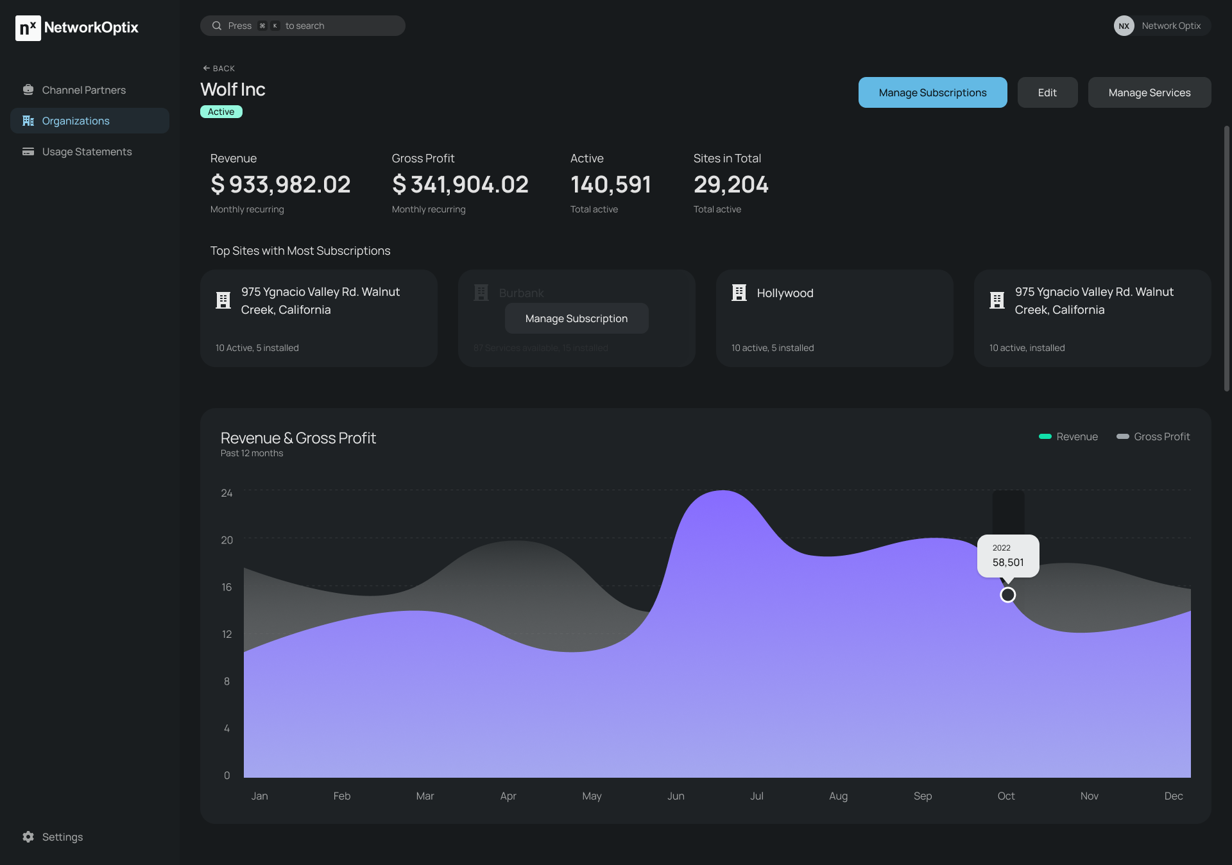Open the Network Optix account menu
Viewport: 1232px width, 865px height.
1162,26
